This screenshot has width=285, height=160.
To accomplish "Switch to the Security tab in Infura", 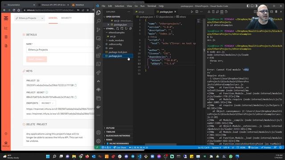I will pos(66,18).
